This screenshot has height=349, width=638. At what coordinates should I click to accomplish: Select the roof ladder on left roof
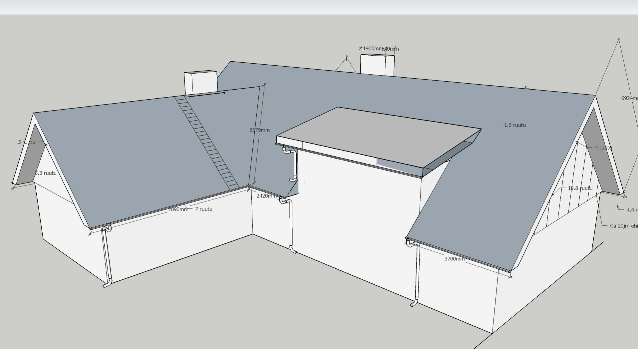pyautogui.click(x=206, y=142)
